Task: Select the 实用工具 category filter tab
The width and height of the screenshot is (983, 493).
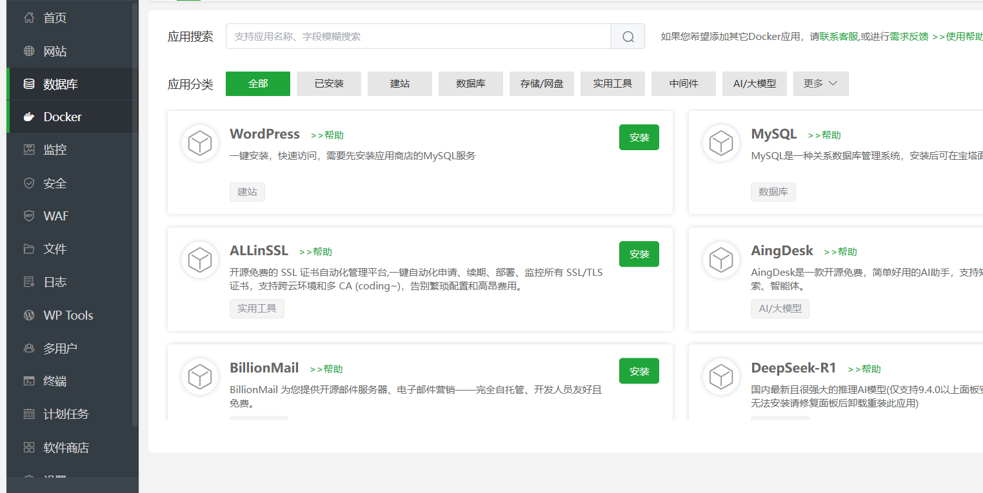Action: click(613, 84)
